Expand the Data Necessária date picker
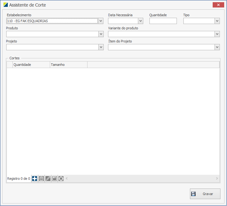 pyautogui.click(x=140, y=21)
